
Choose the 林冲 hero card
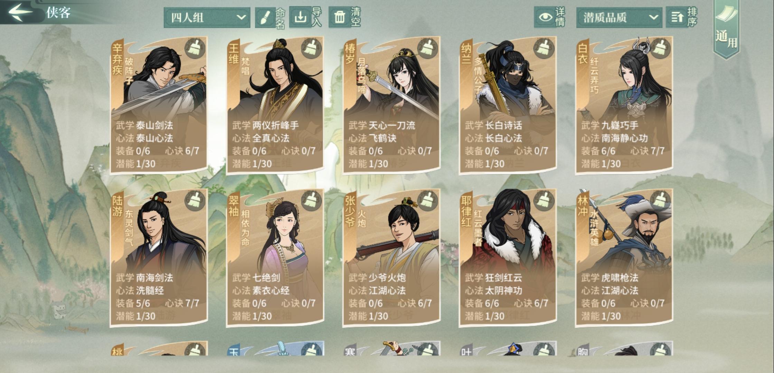pyautogui.click(x=624, y=257)
